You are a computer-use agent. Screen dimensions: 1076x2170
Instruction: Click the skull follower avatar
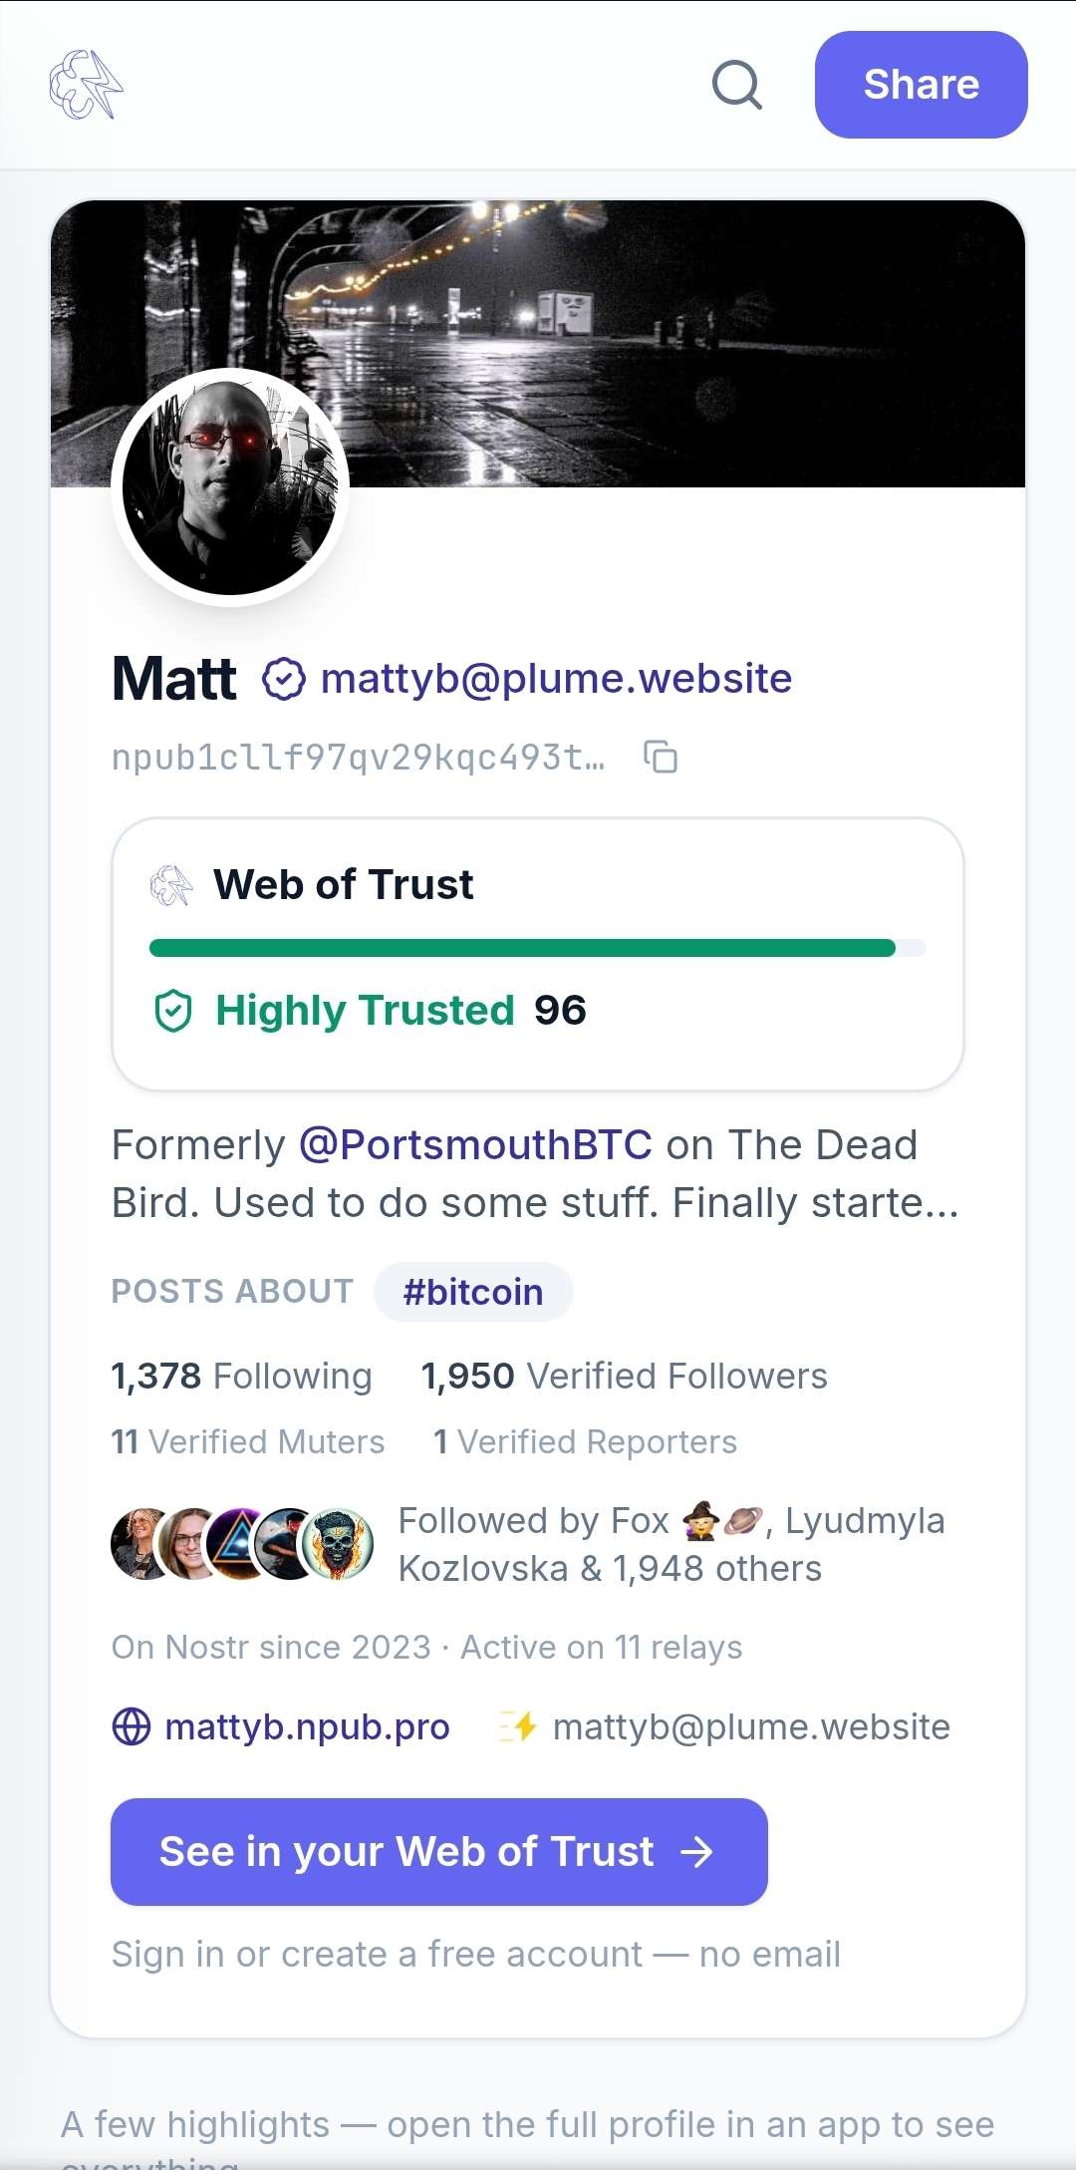pyautogui.click(x=338, y=1544)
